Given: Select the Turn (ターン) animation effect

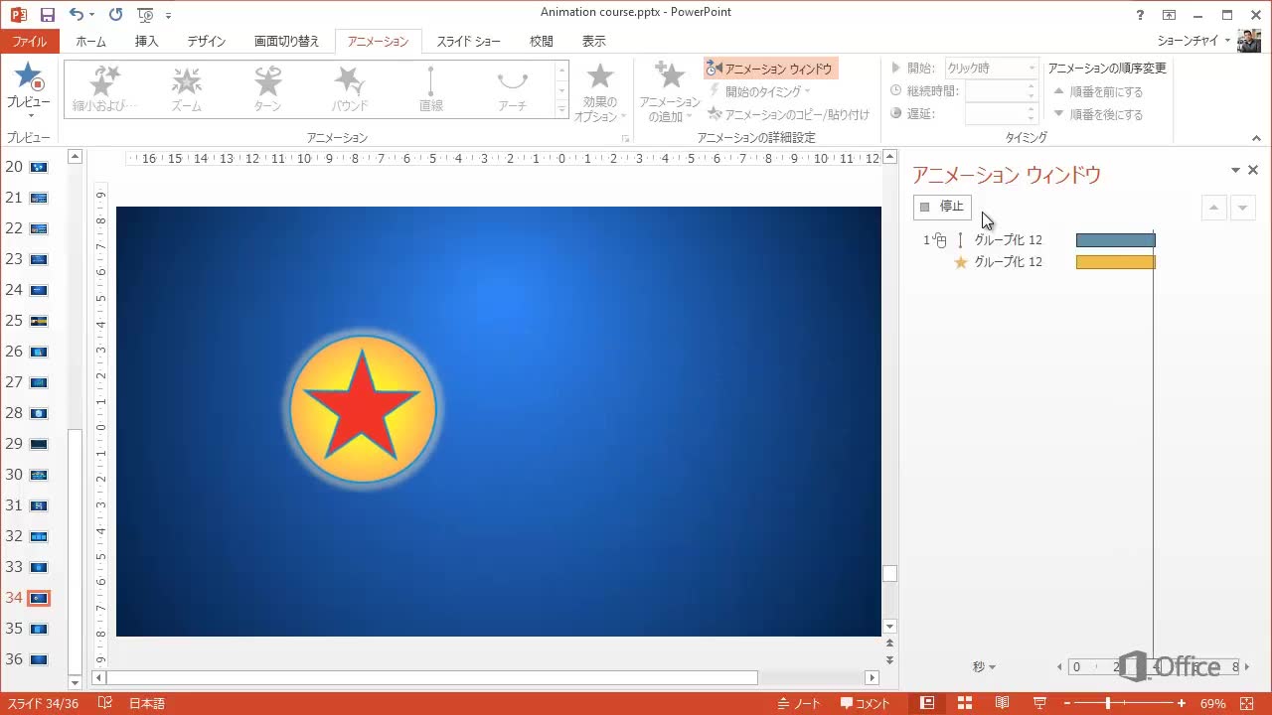Looking at the screenshot, I should pos(267,89).
